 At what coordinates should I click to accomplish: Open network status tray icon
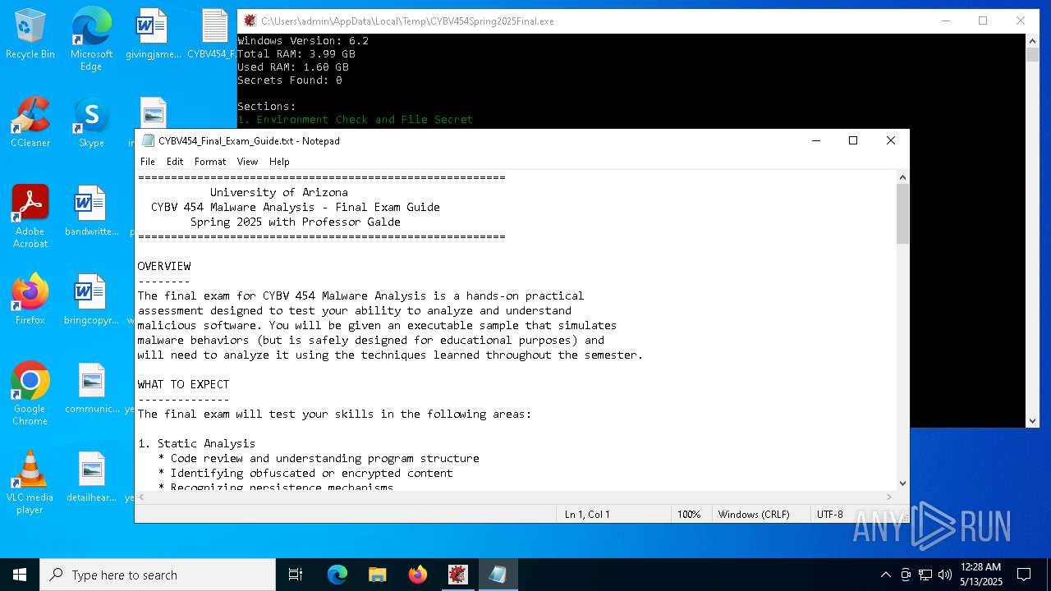pyautogui.click(x=925, y=575)
